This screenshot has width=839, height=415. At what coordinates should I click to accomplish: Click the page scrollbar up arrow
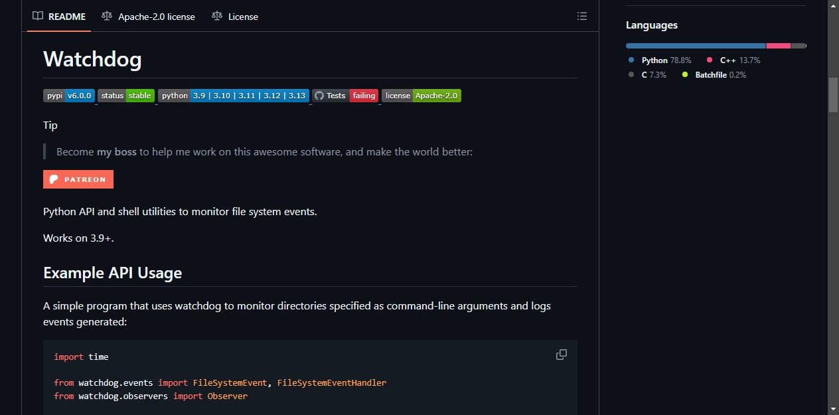pyautogui.click(x=833, y=5)
